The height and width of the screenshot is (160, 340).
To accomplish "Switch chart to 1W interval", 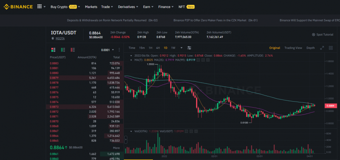I will (x=173, y=48).
